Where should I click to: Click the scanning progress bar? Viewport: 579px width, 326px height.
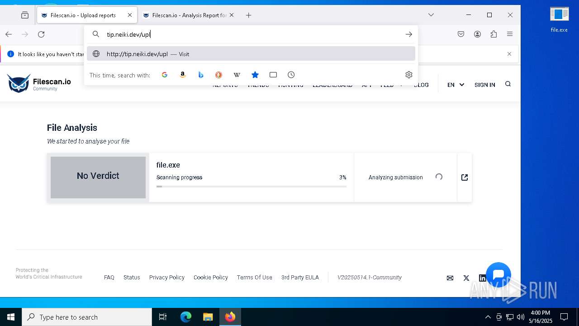coord(252,187)
